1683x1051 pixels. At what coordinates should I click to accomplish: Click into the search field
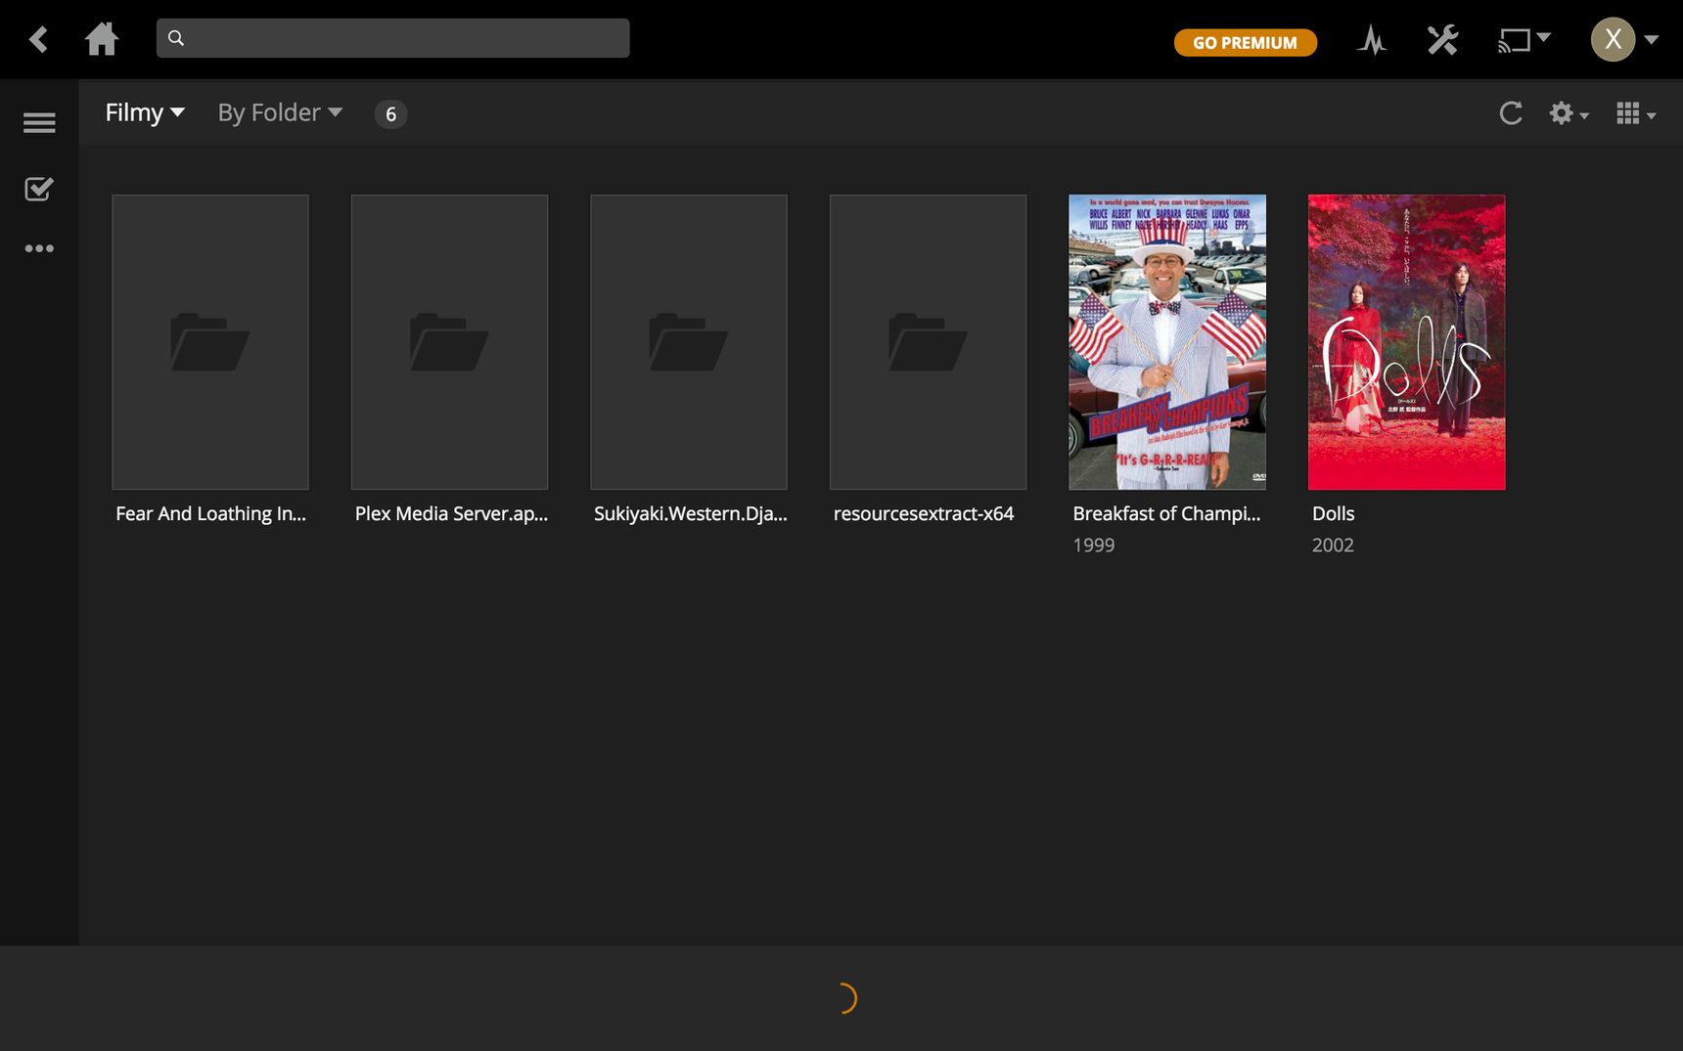[392, 38]
